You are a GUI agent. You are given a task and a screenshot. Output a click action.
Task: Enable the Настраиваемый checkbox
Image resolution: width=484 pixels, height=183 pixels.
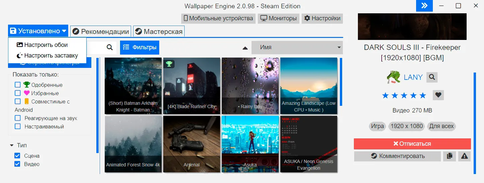pos(18,126)
